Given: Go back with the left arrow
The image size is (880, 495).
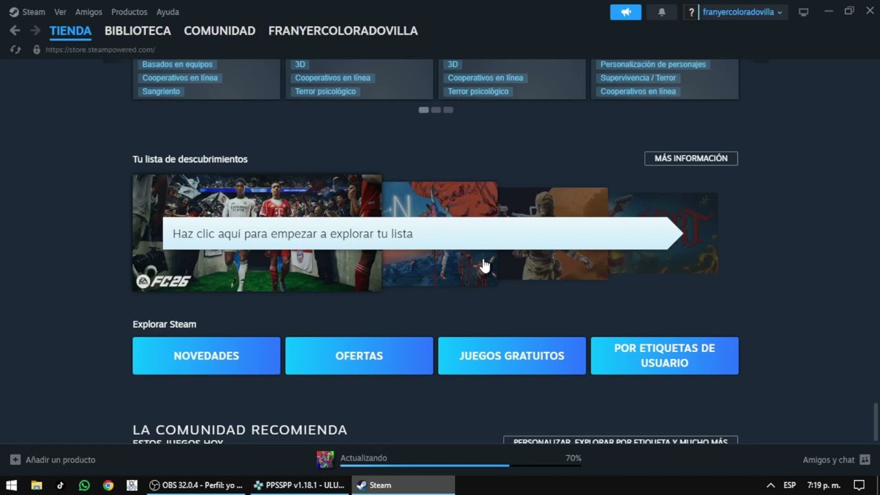Looking at the screenshot, I should tap(14, 31).
